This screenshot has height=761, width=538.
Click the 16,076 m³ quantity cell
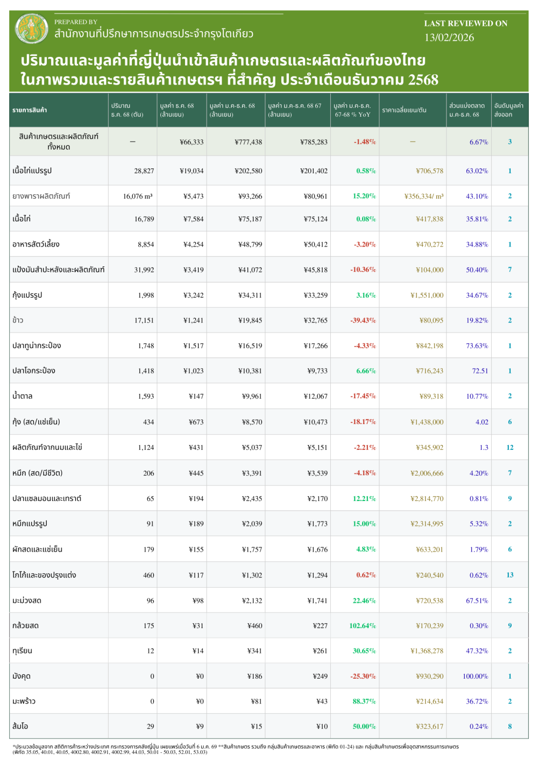tap(138, 196)
